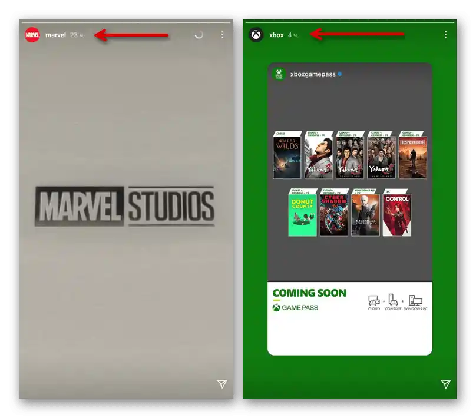The height and width of the screenshot is (418, 476).
Task: Open the xbox profile avatar
Action: tap(256, 35)
